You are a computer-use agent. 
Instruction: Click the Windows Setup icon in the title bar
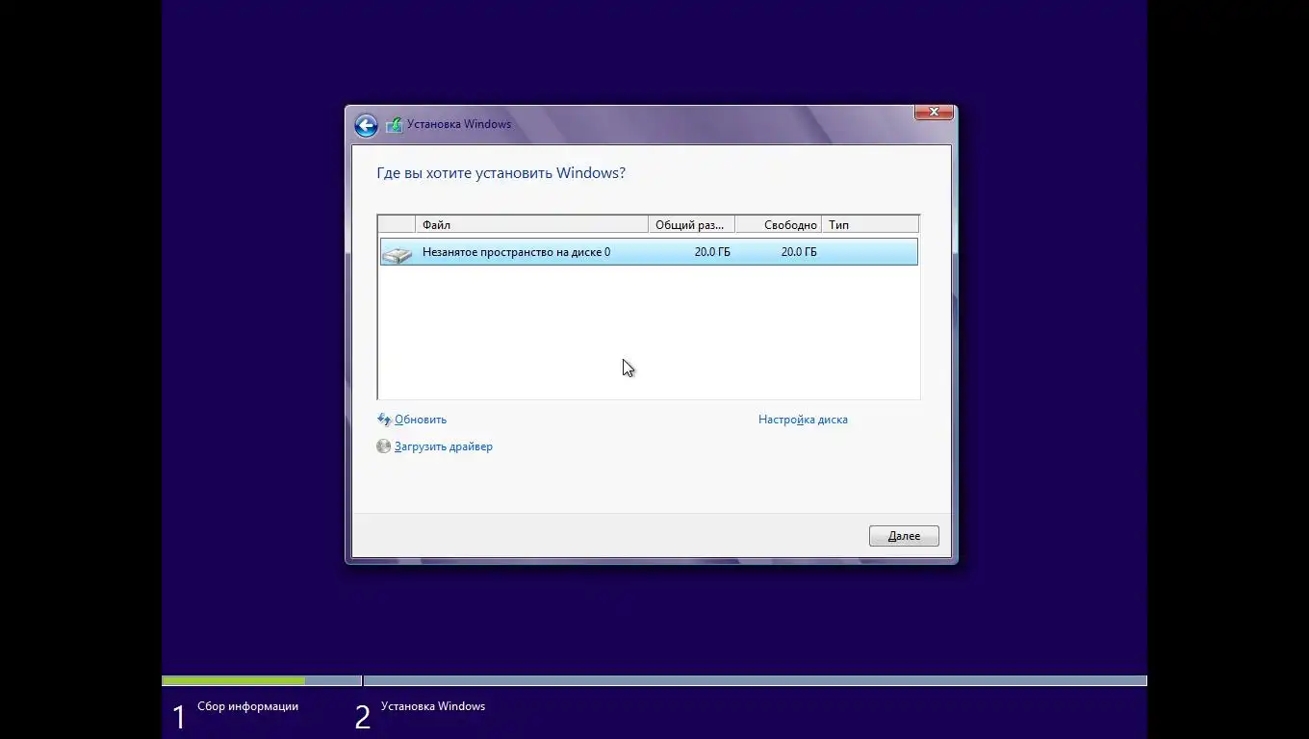[x=394, y=125]
